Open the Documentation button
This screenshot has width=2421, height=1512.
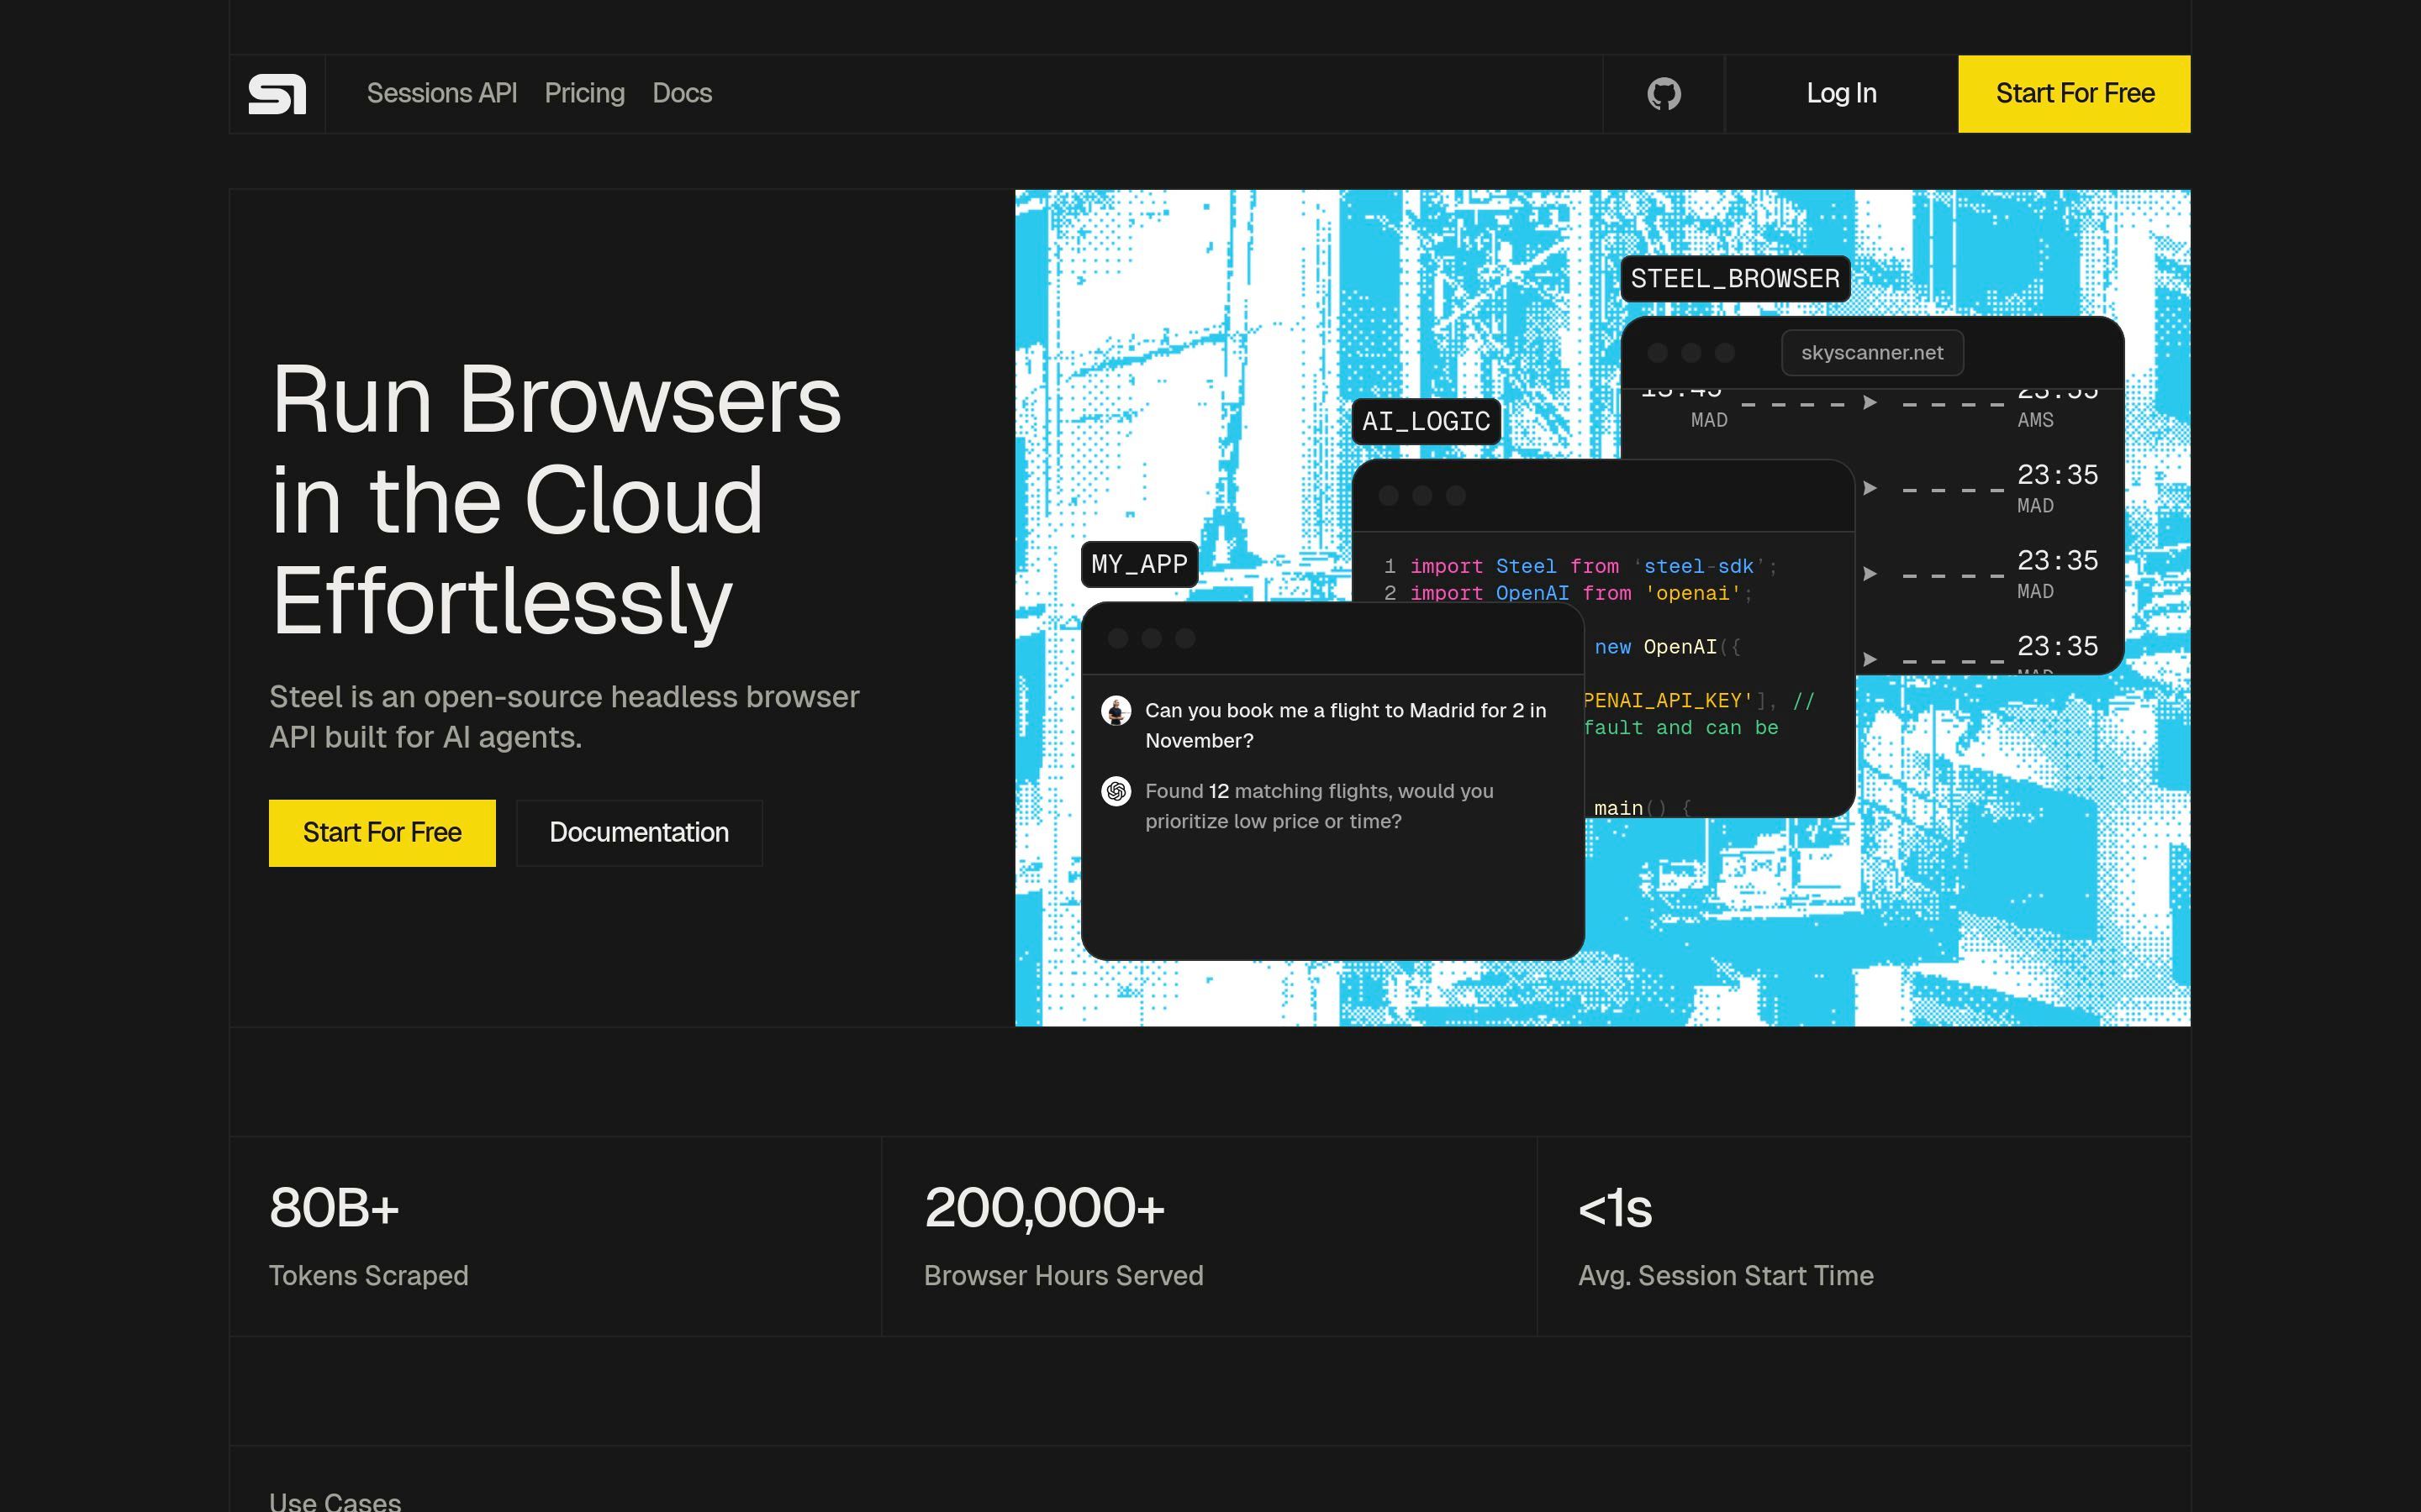click(638, 833)
